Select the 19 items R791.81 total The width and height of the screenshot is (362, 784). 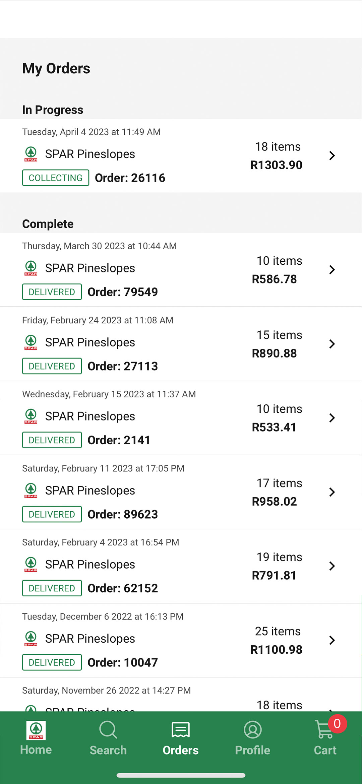click(x=277, y=566)
